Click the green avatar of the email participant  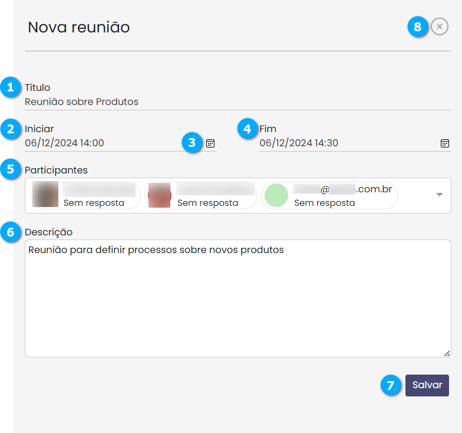point(276,195)
